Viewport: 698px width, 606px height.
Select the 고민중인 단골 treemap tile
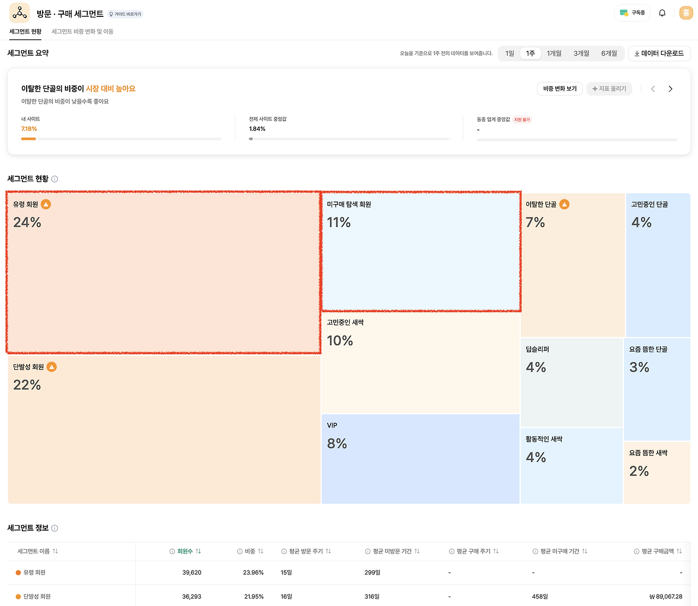658,265
